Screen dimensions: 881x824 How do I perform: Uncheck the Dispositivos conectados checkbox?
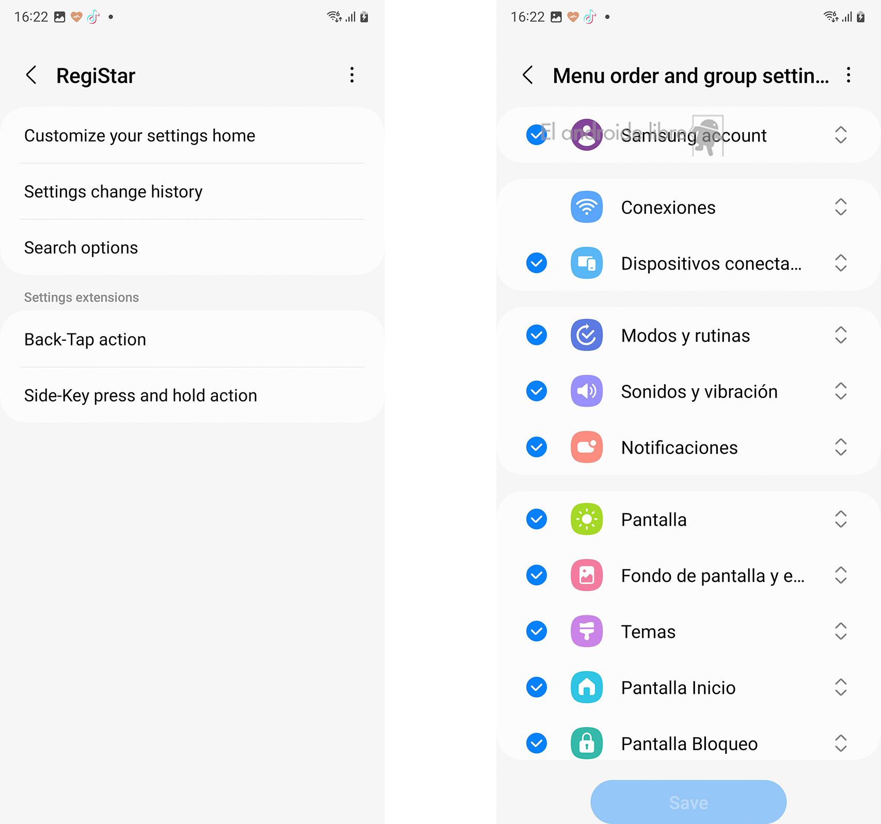[537, 263]
